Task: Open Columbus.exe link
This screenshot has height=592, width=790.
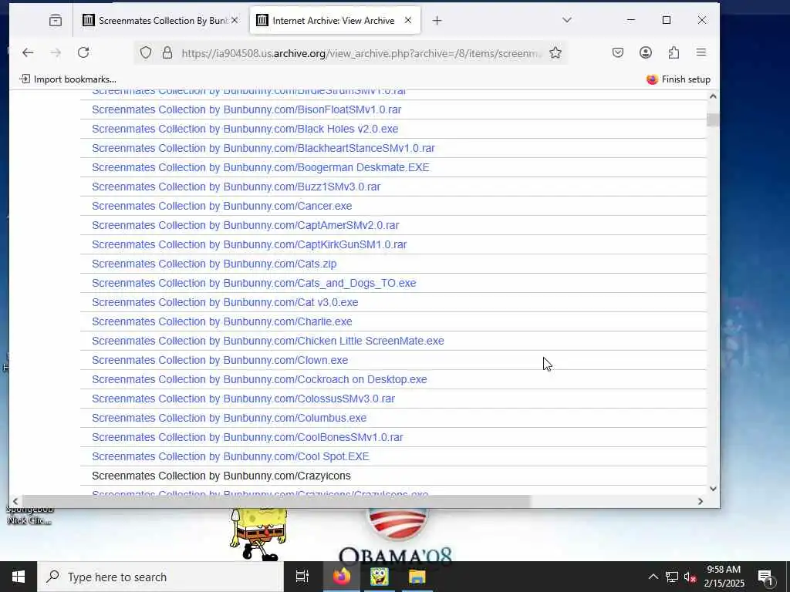Action: click(x=228, y=418)
